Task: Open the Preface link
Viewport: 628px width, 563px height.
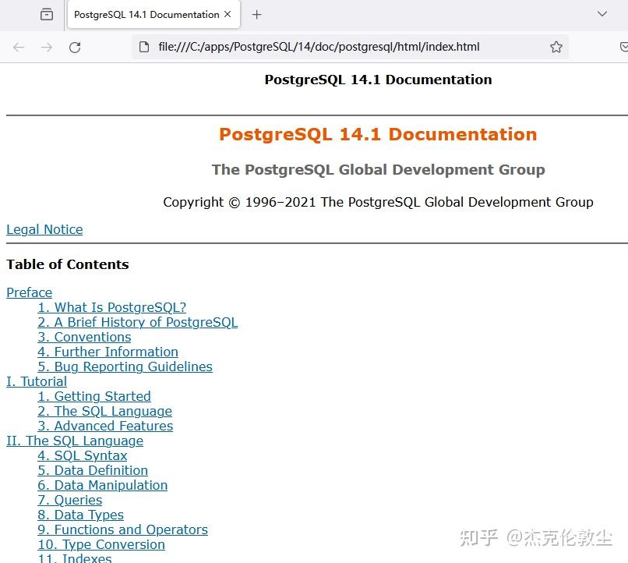Action: [30, 292]
